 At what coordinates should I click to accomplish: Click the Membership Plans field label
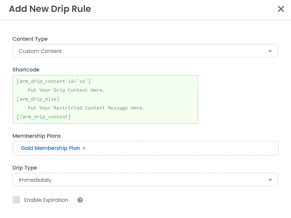[x=37, y=136]
